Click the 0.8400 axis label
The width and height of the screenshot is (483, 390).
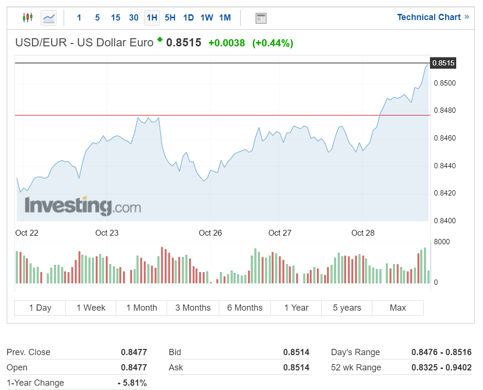[x=445, y=220]
